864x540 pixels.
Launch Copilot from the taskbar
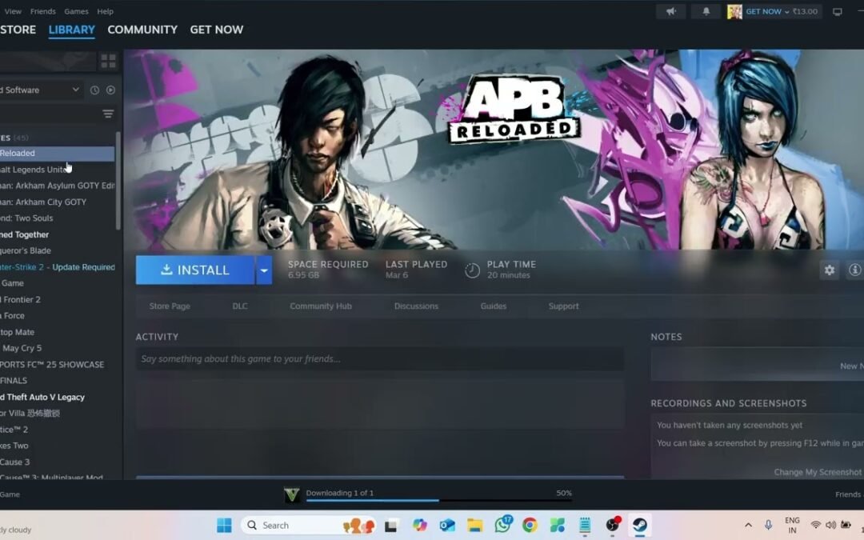420,525
